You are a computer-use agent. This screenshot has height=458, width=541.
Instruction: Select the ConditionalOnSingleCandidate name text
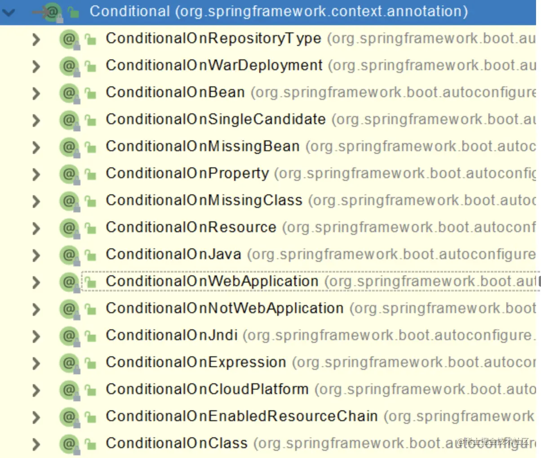click(216, 120)
